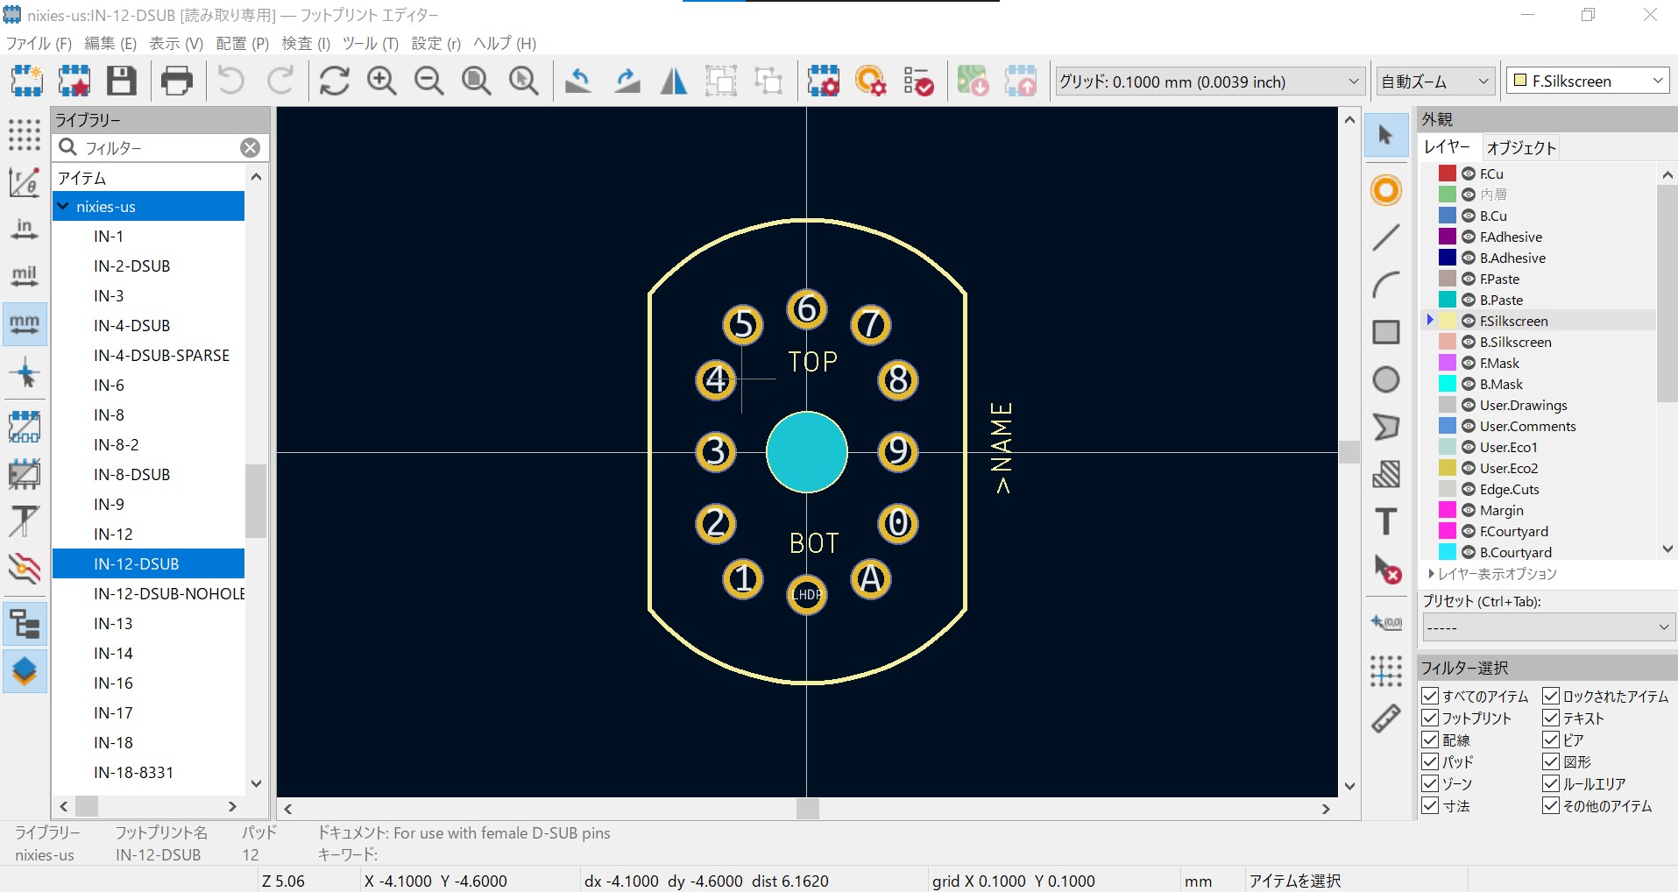The image size is (1678, 892).
Task: Open the プリセット presets dropdown
Action: coord(1548,627)
